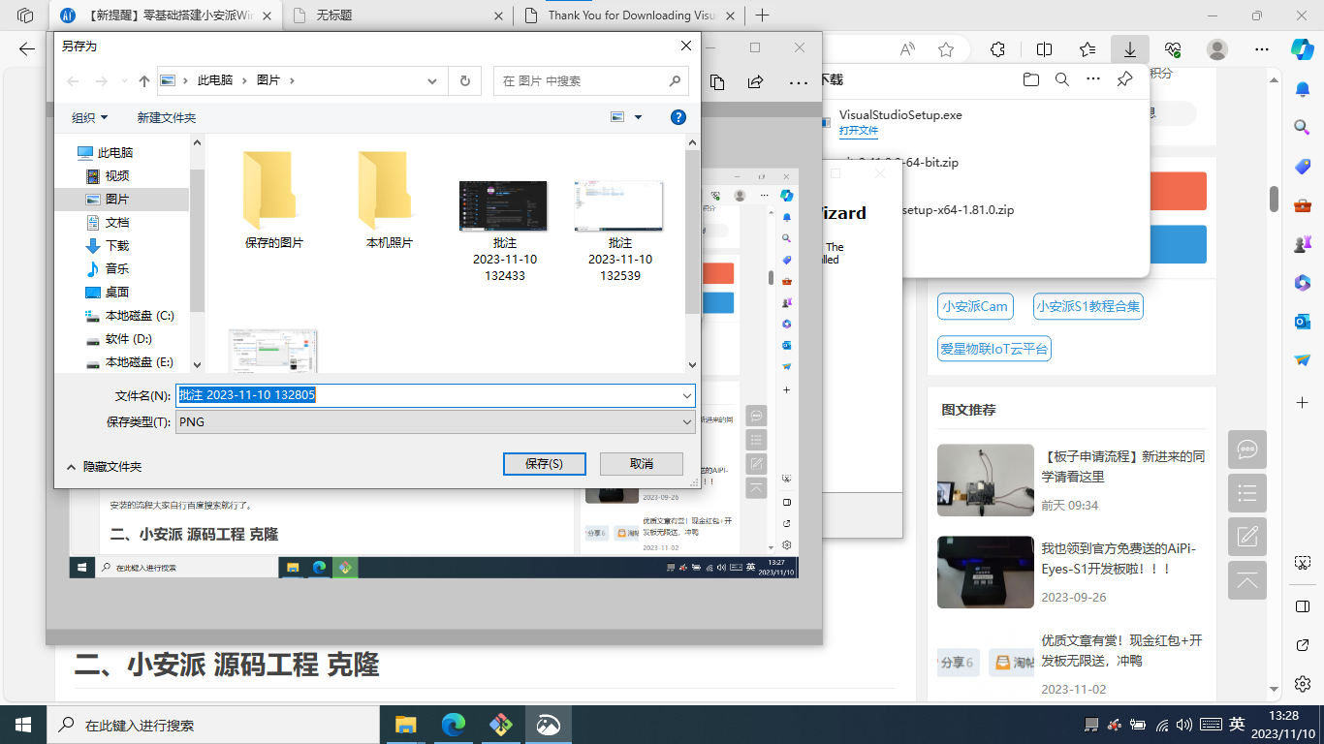
Task: Click the web page back-to-top floating button
Action: (x=1247, y=580)
